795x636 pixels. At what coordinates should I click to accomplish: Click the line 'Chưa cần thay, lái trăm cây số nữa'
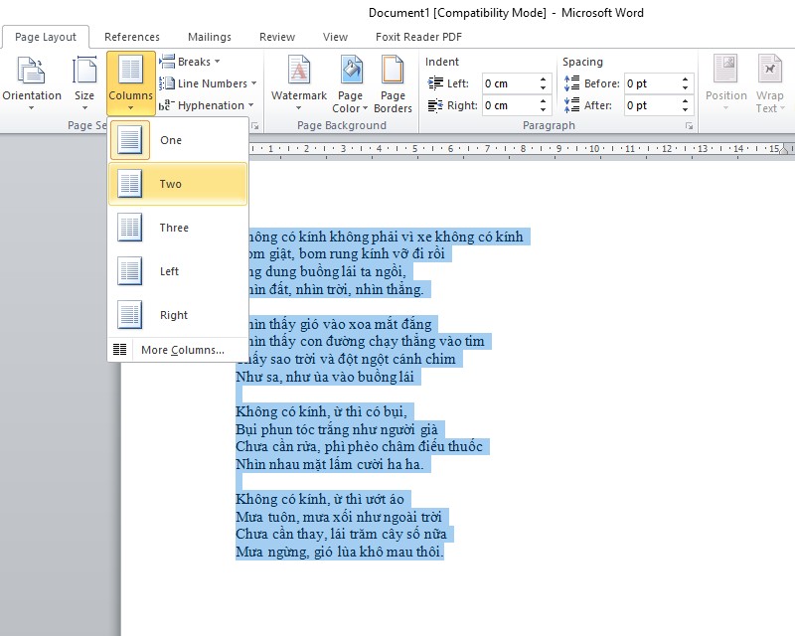[x=341, y=534]
